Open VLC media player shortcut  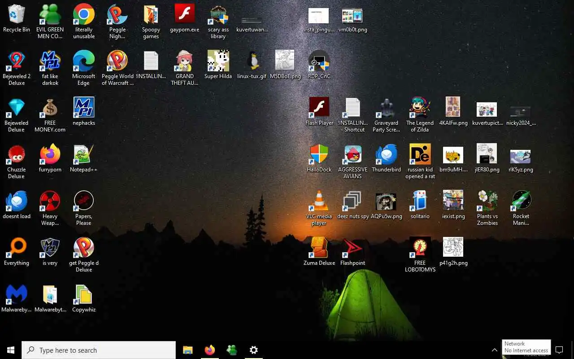319,208
